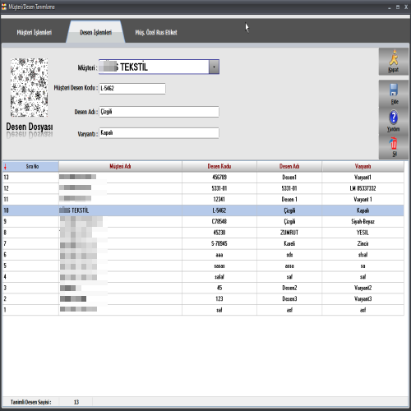Sort by Desen Kodu column header
This screenshot has height=411, width=411.
point(219,166)
